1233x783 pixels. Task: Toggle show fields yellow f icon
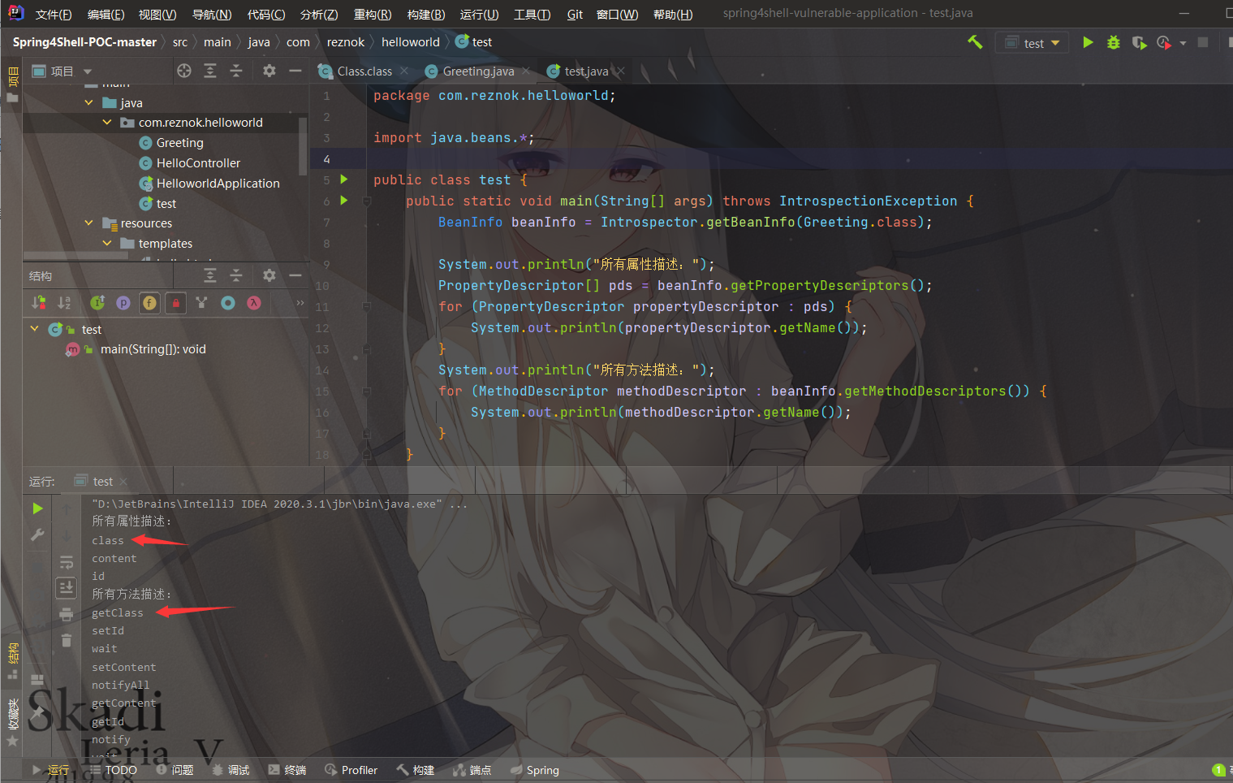click(149, 303)
